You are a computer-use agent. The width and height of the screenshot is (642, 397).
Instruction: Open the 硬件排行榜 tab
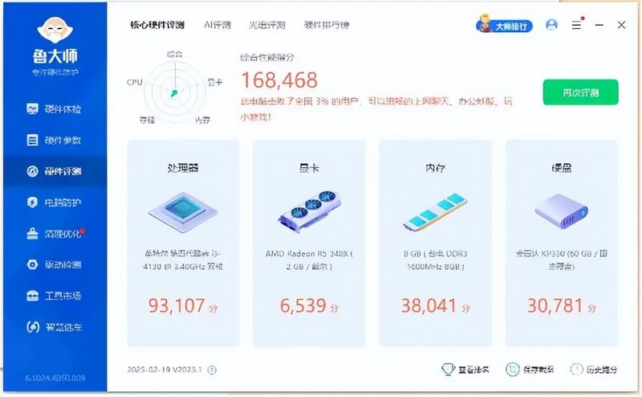click(327, 25)
